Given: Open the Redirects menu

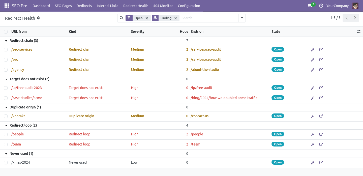Looking at the screenshot, I should 84,6.
